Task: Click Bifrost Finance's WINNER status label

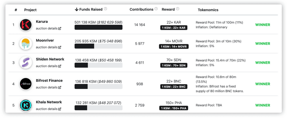Action: pyautogui.click(x=263, y=84)
